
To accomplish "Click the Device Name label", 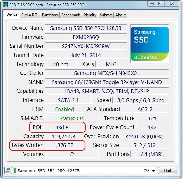I will coord(28,28).
